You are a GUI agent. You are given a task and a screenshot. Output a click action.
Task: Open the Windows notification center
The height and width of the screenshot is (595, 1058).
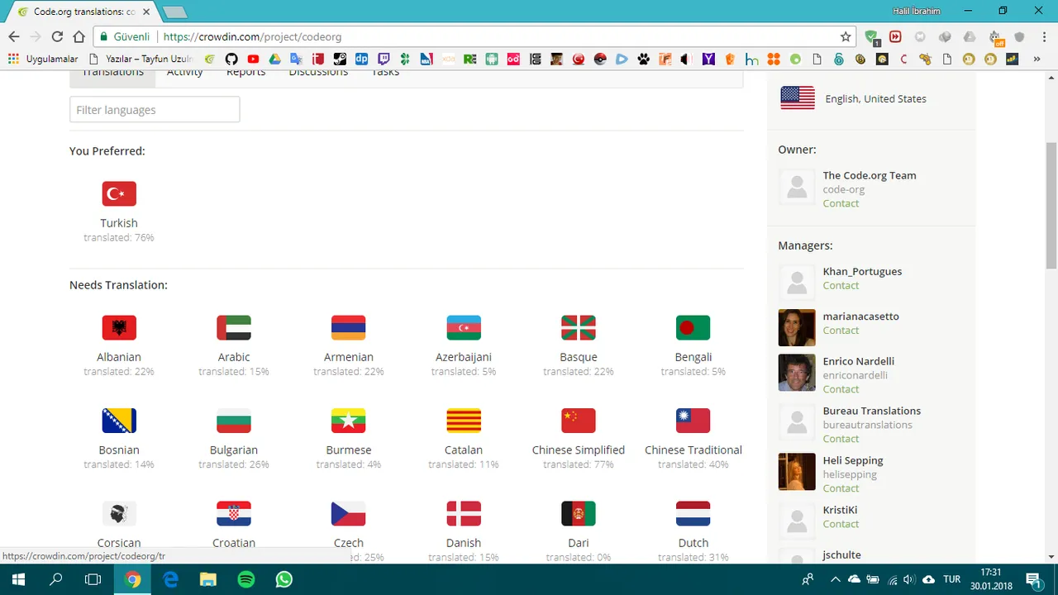tap(1033, 579)
